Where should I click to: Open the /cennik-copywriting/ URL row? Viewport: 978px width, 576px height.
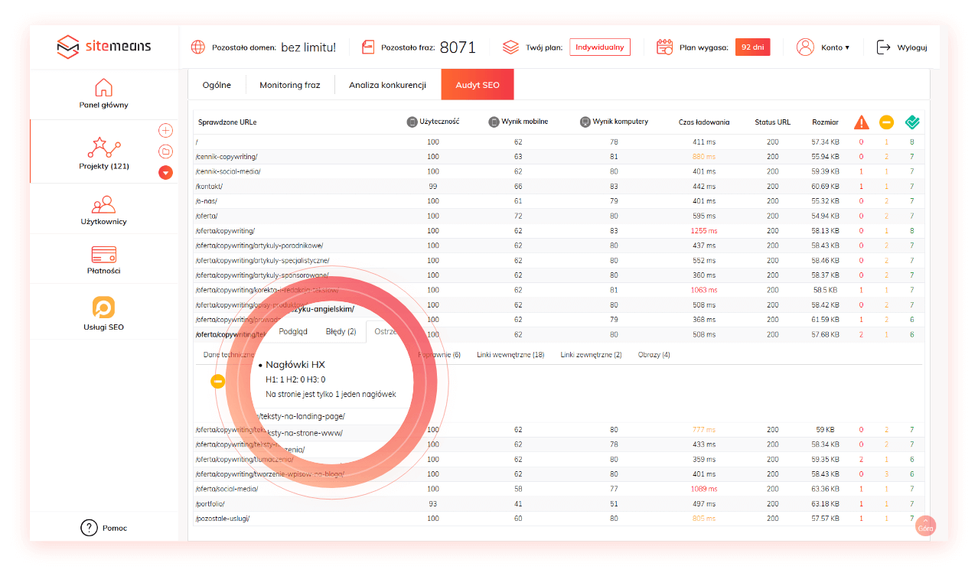(x=227, y=157)
